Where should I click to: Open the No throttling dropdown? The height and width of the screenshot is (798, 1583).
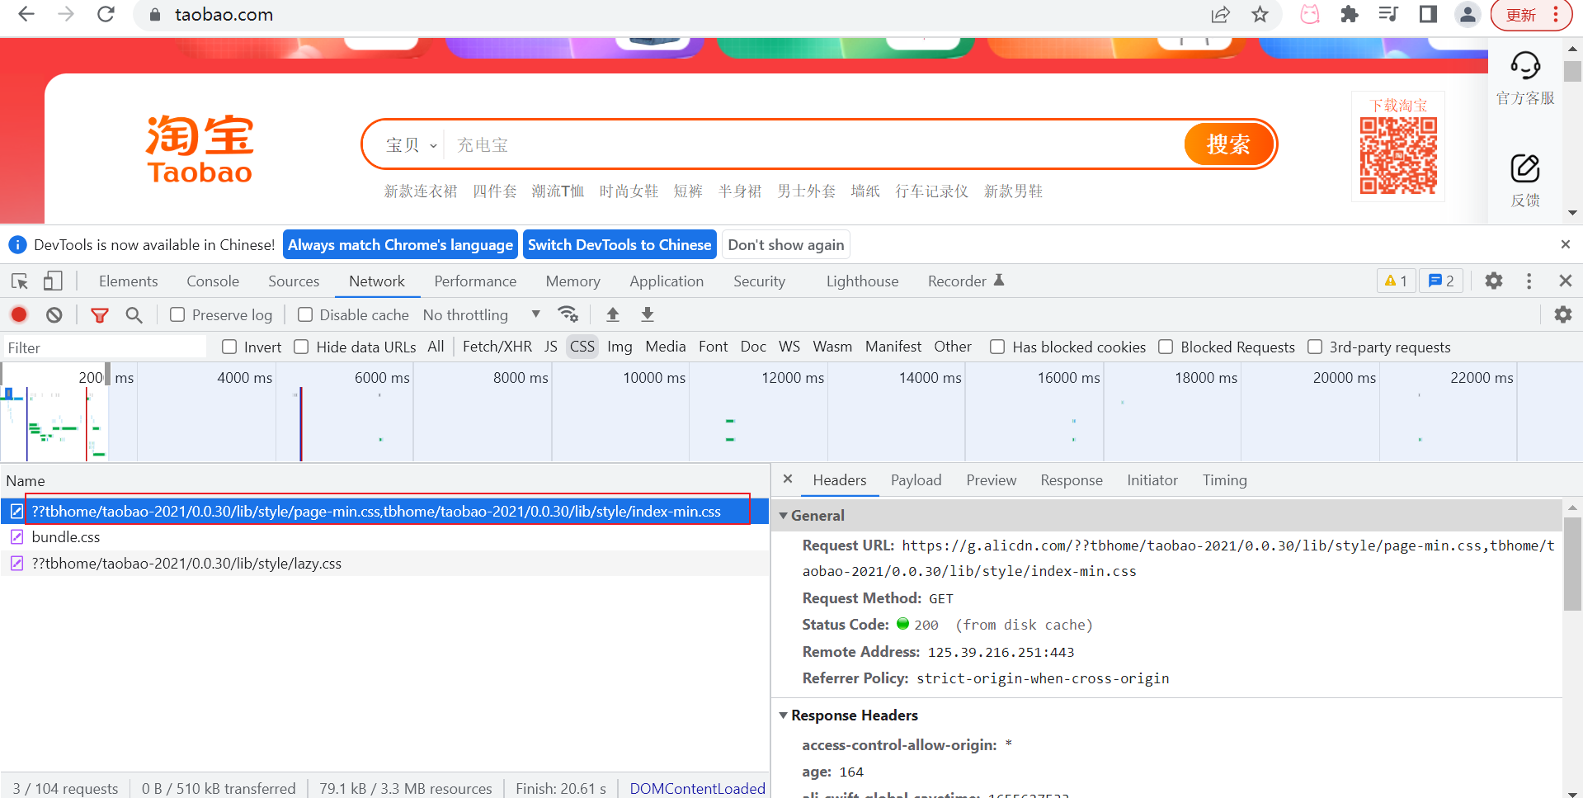(478, 314)
